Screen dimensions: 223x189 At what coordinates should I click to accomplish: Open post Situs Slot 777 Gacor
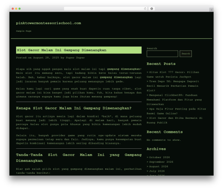pos(173,75)
